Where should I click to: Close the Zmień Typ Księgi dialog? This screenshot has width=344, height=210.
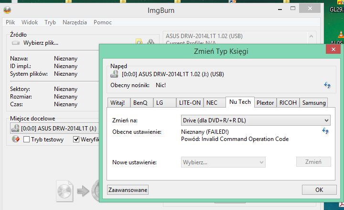333,49
